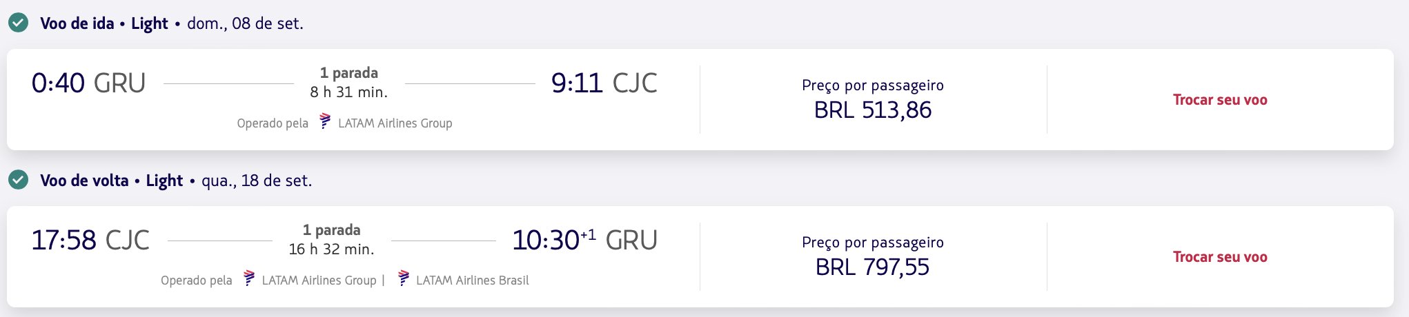Screen dimensions: 1409x317
Task: Click the 0:40 GRU departure time
Action: pos(88,83)
